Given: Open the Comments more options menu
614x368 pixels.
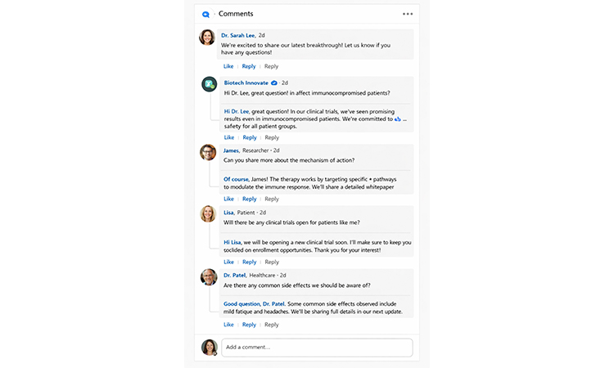Looking at the screenshot, I should [x=408, y=14].
